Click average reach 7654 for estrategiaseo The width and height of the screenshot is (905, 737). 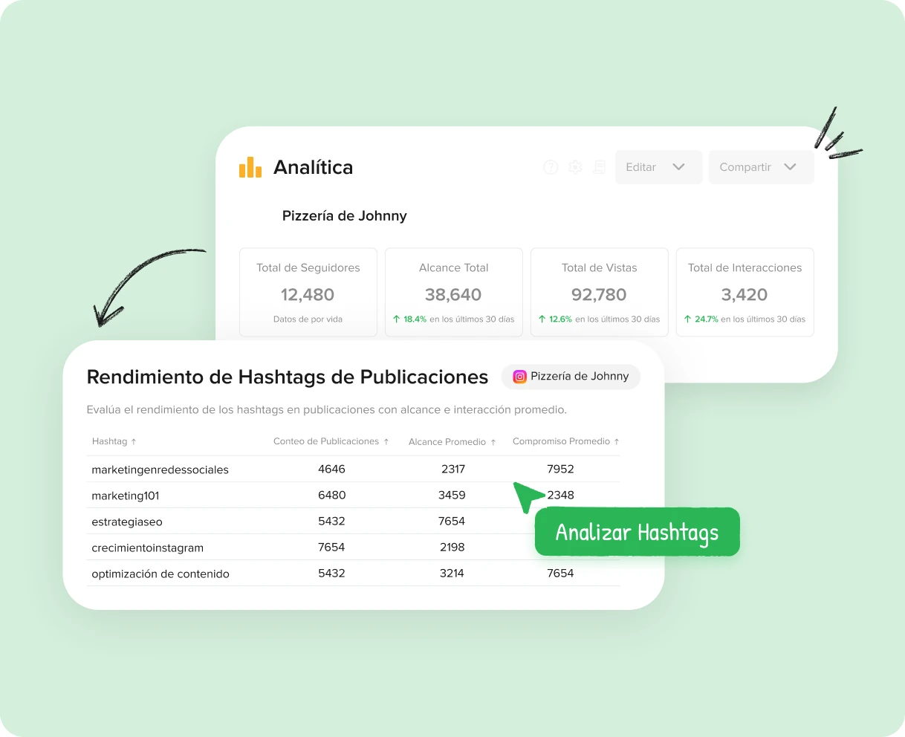point(452,521)
